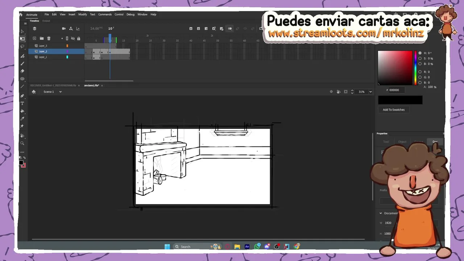Open the Commands menu
Screen dimensions: 464x261
pyautogui.click(x=105, y=14)
